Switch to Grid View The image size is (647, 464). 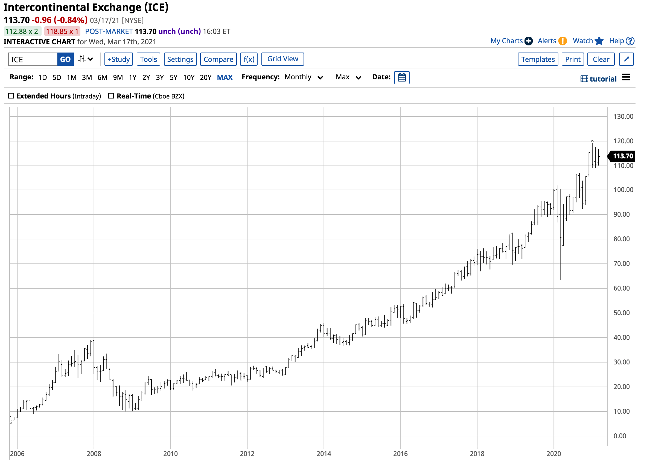coord(283,59)
